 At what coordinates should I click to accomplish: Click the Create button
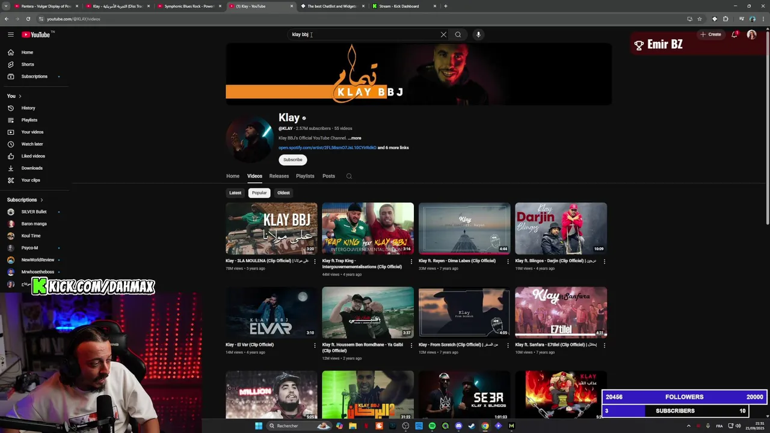click(710, 34)
